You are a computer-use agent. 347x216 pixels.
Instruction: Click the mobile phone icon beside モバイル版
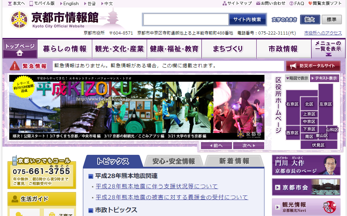click(x=31, y=3)
